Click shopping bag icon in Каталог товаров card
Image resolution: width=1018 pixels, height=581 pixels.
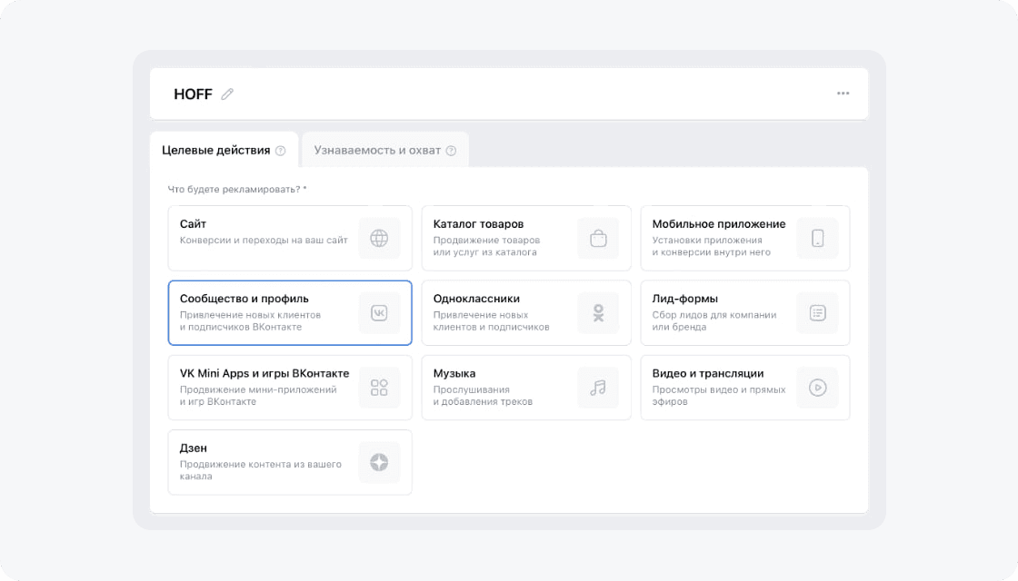pos(598,238)
